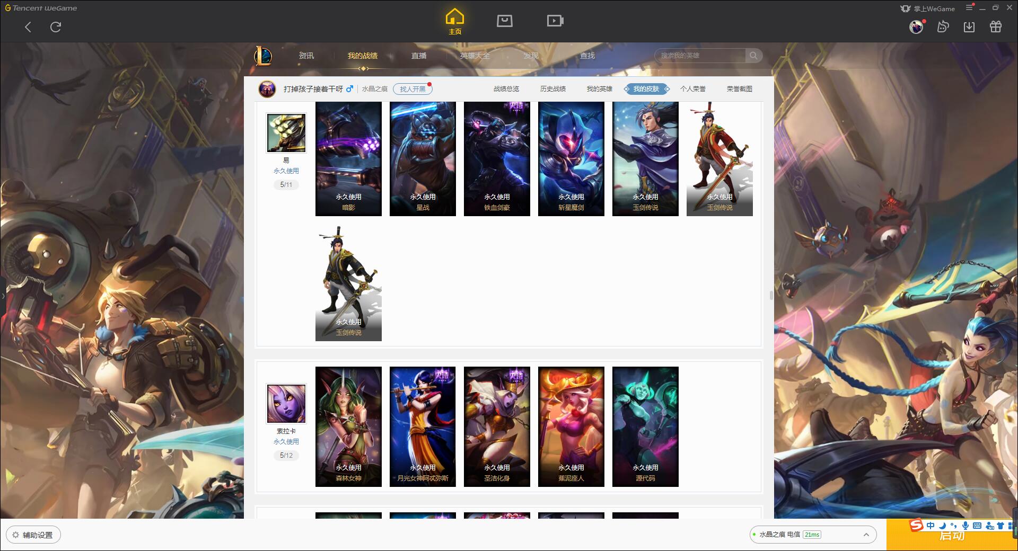Image resolution: width=1018 pixels, height=551 pixels.
Task: Open the 铁血剑豪 skin card
Action: pyautogui.click(x=497, y=159)
